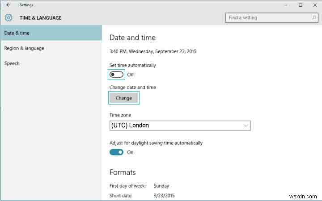
Task: Close the Settings window
Action: pos(315,5)
